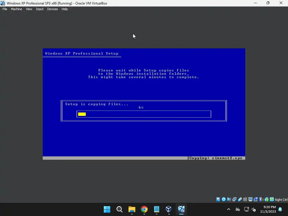Click the optical disk indicator icon

(224, 199)
